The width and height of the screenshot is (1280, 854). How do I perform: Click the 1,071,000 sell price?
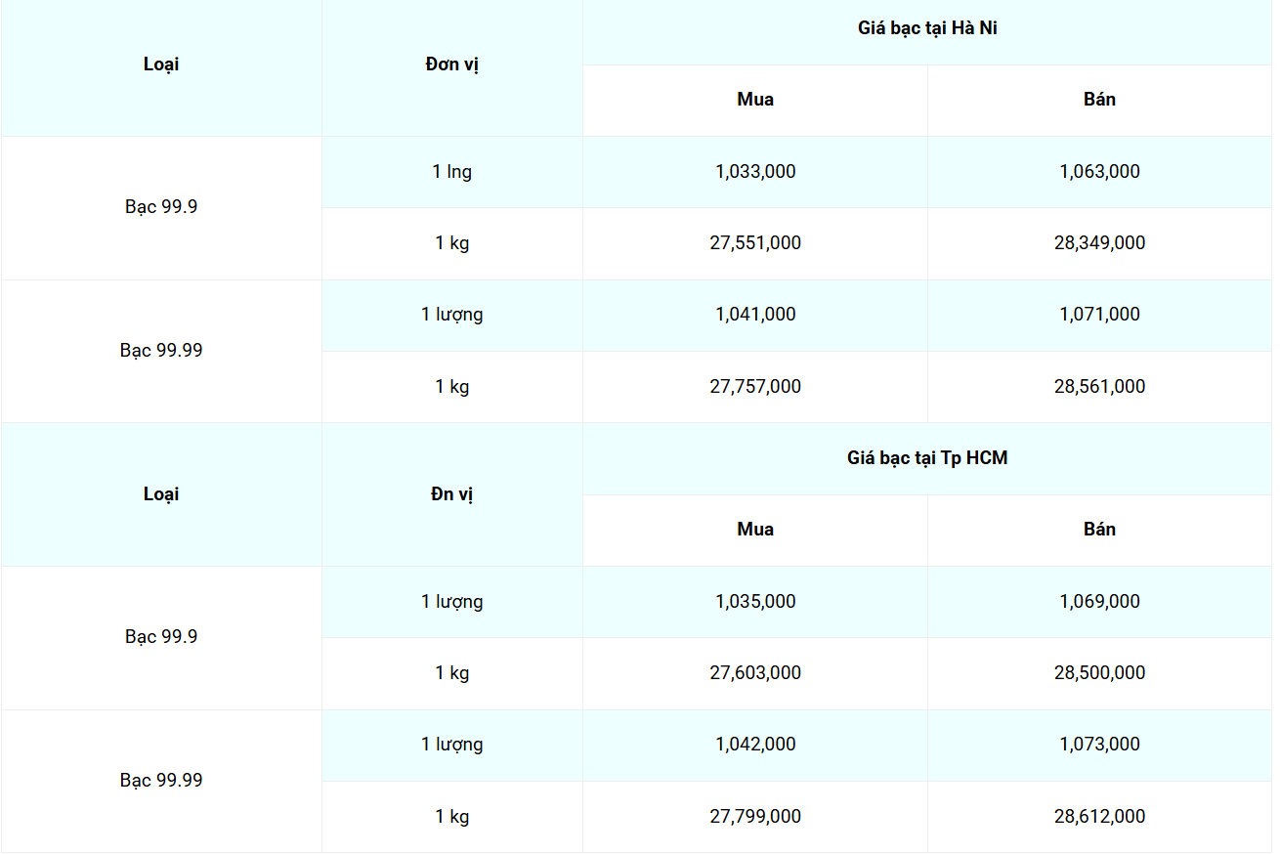1099,315
